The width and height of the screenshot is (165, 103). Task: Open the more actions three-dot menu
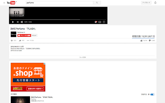(28, 40)
